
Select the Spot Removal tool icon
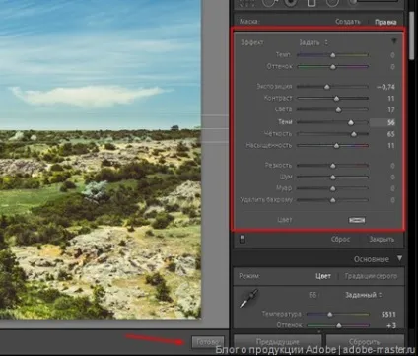pyautogui.click(x=270, y=3)
